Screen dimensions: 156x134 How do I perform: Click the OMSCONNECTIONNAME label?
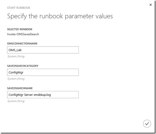click(x=22, y=44)
